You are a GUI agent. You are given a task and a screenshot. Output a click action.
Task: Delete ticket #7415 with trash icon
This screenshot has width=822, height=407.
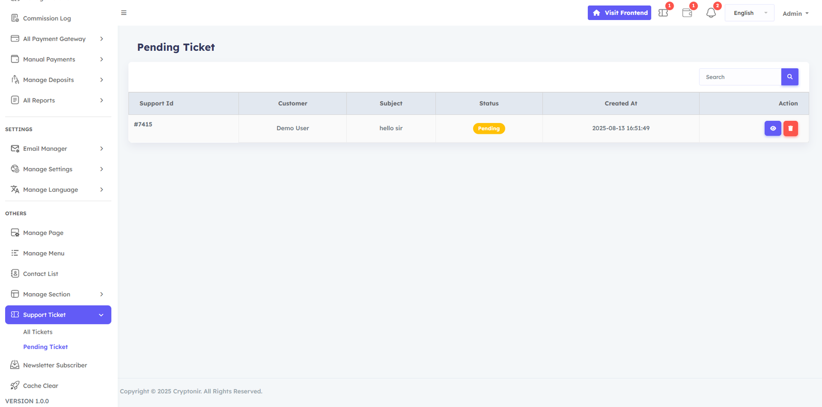point(791,128)
